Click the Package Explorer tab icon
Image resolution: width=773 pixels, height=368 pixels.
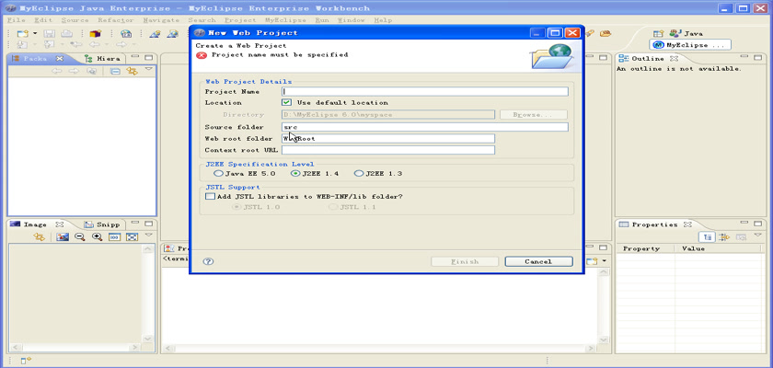pos(16,58)
